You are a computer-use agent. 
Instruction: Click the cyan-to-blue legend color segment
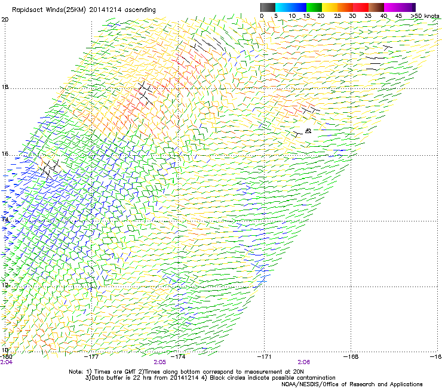[x=291, y=7]
